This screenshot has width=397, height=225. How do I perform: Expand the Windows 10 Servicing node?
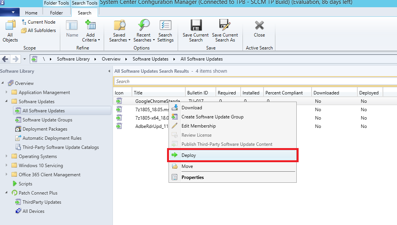[x=6, y=165]
